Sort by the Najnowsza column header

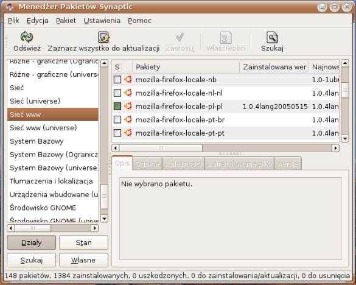point(324,67)
